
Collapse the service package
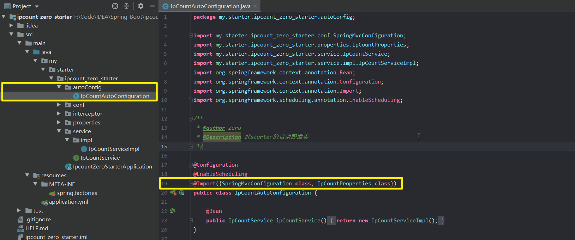coord(59,131)
